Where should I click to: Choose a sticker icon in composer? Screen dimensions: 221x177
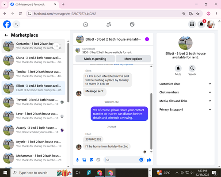pos(91,160)
